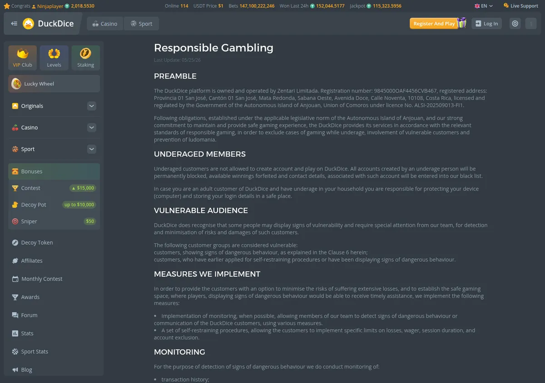Click the MEASURES WE IMPLEMENT heading
The height and width of the screenshot is (383, 545).
pyautogui.click(x=207, y=274)
